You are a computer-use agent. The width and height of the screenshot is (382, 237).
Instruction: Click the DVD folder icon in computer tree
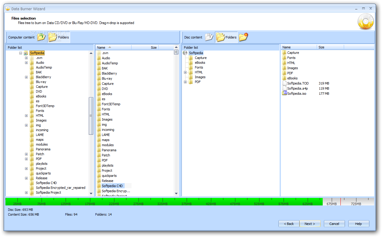[32, 91]
